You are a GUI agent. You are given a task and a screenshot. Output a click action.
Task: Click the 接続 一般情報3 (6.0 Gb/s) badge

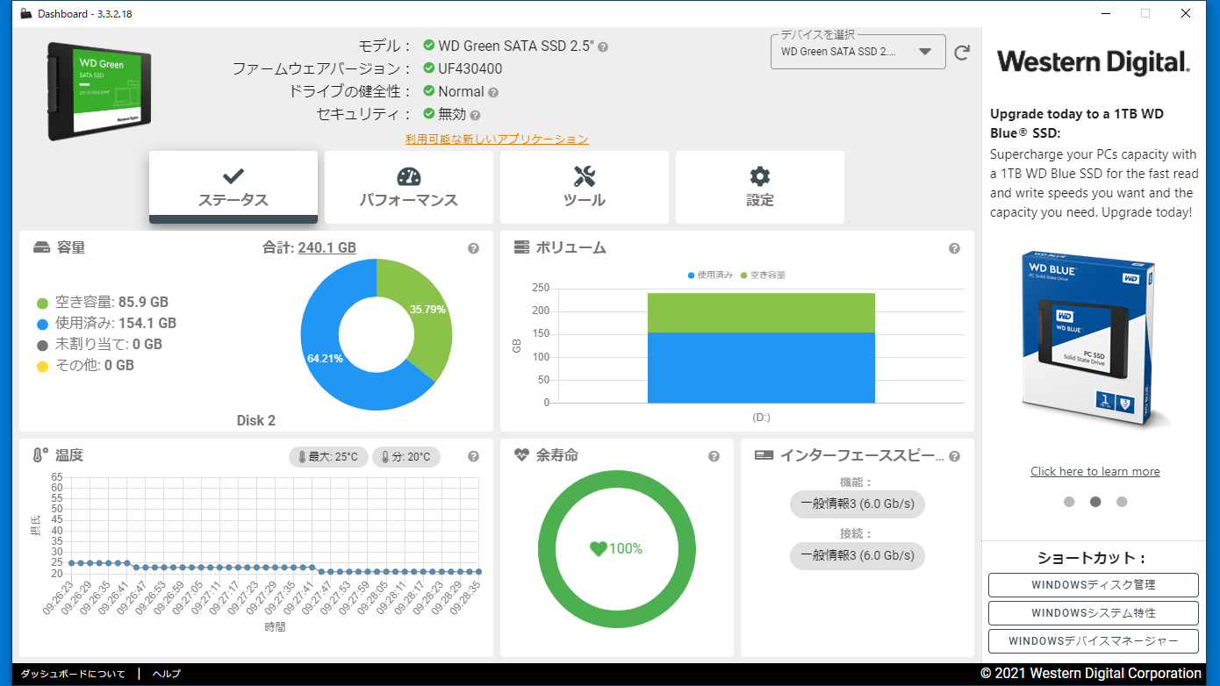(x=858, y=555)
